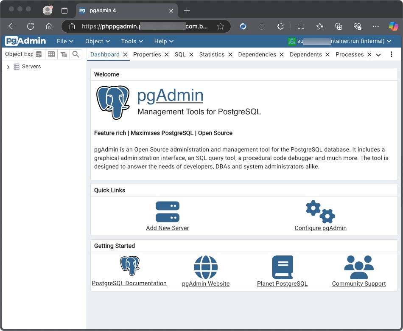
Task: Open the favorites list icon
Action: [x=320, y=26]
